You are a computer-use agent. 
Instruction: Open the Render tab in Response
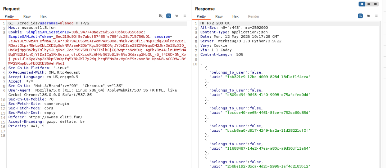(x=253, y=16)
